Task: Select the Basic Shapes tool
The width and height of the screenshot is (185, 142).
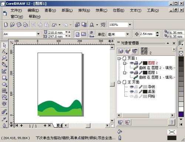Action: pyautogui.click(x=4, y=97)
